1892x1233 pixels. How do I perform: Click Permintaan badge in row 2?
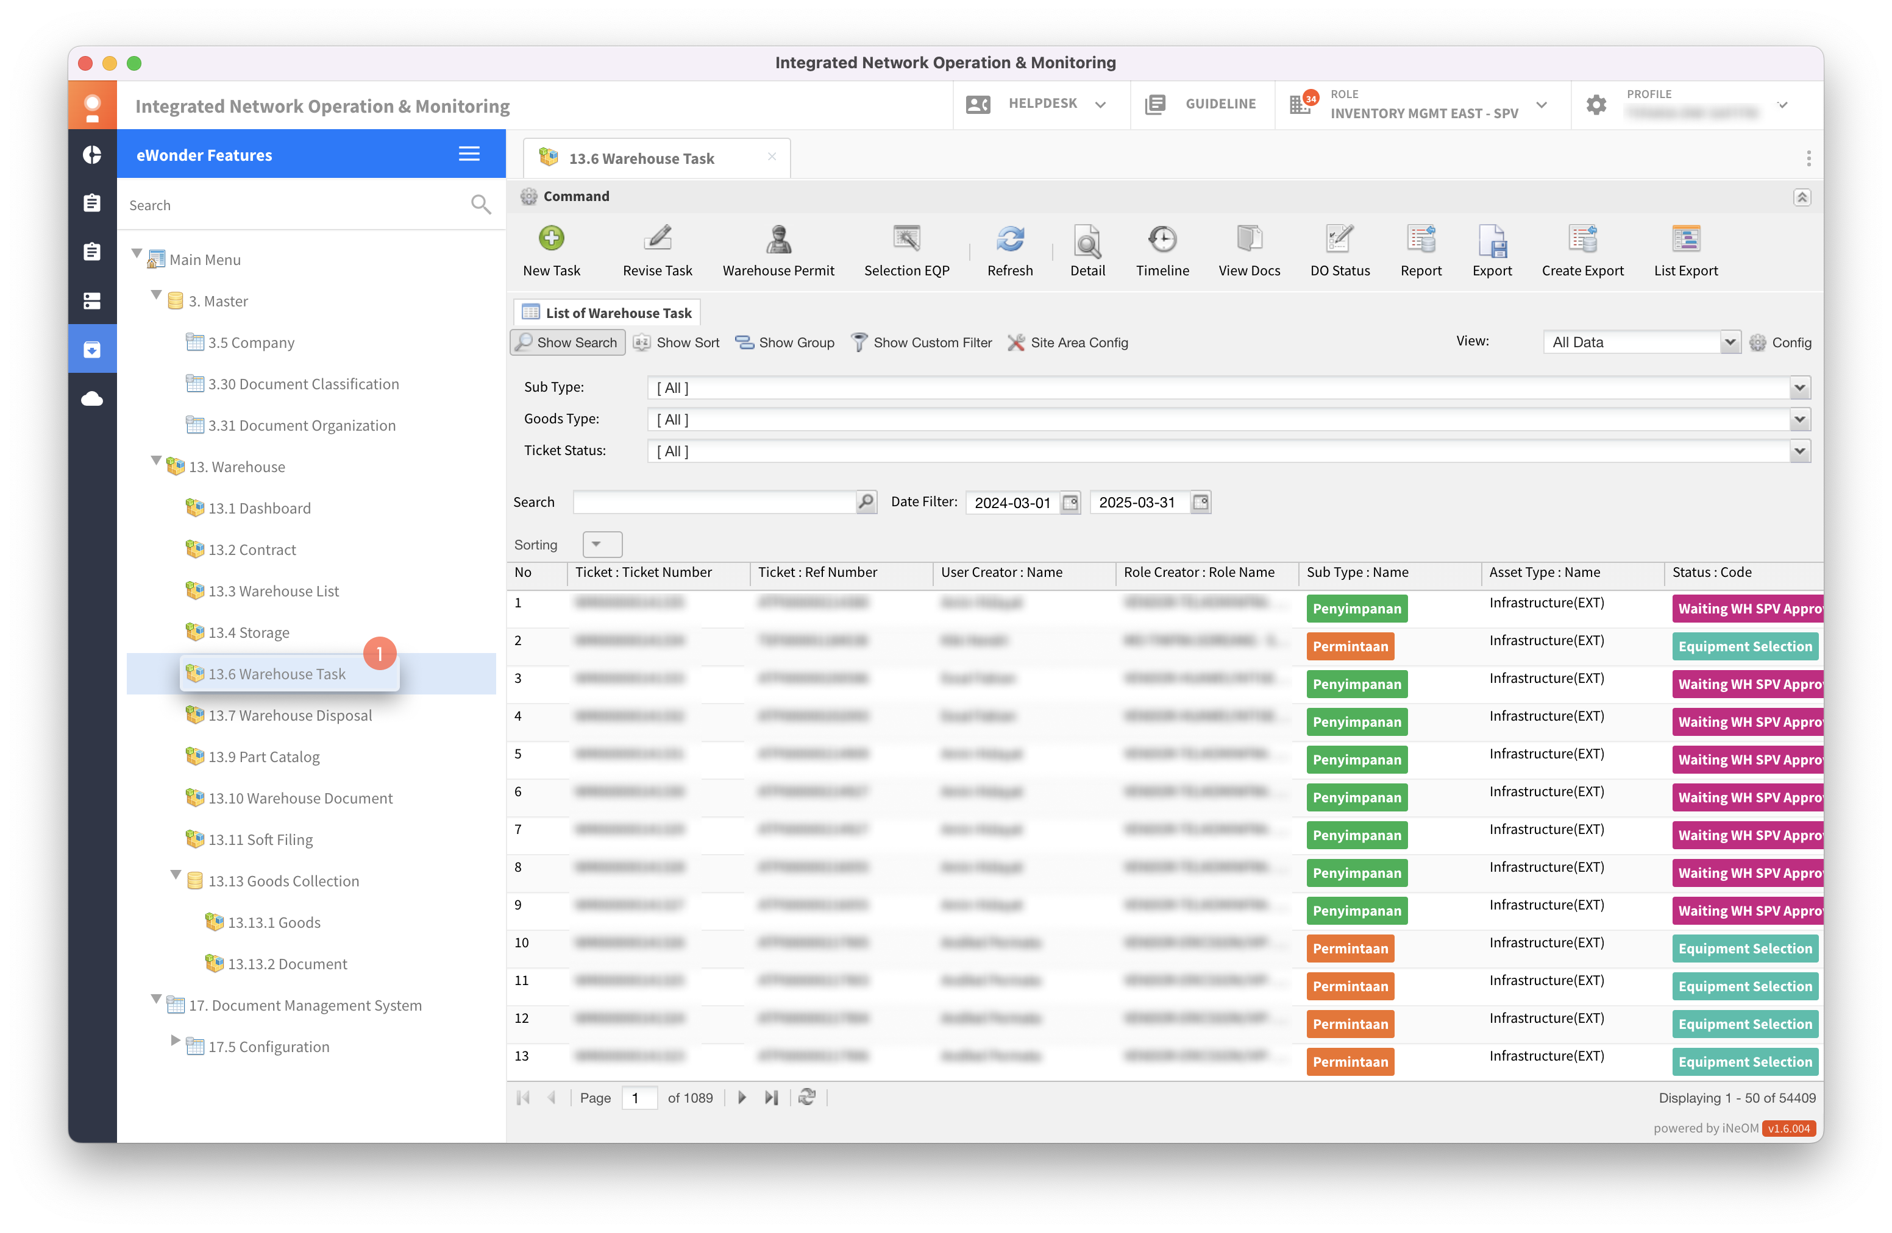1350,646
